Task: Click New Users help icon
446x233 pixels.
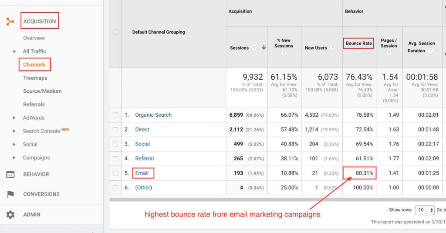Action: [x=332, y=48]
